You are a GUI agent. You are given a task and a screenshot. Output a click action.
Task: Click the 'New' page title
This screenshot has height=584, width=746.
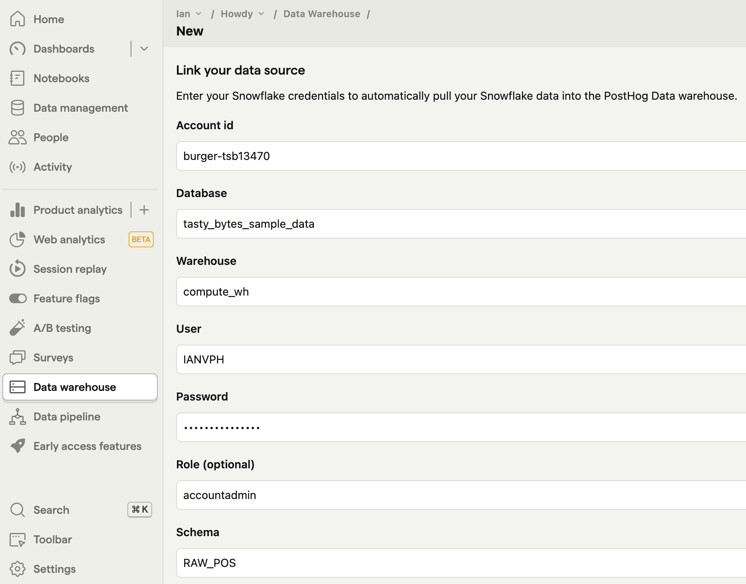click(x=190, y=31)
